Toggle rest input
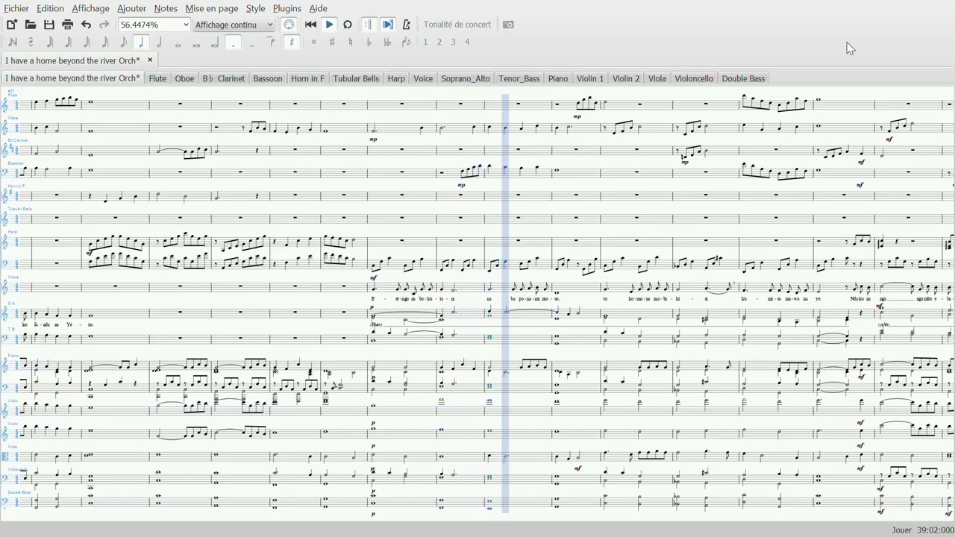This screenshot has height=537, width=955. [292, 43]
